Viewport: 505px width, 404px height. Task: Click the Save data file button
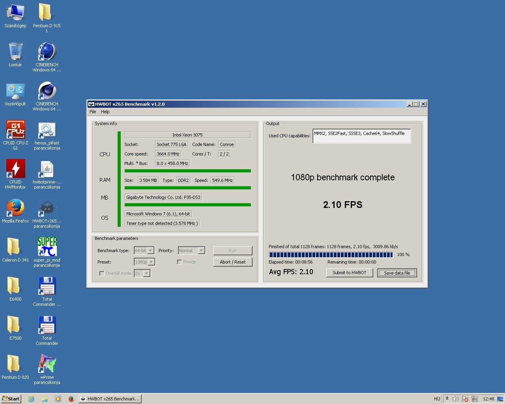(x=397, y=273)
